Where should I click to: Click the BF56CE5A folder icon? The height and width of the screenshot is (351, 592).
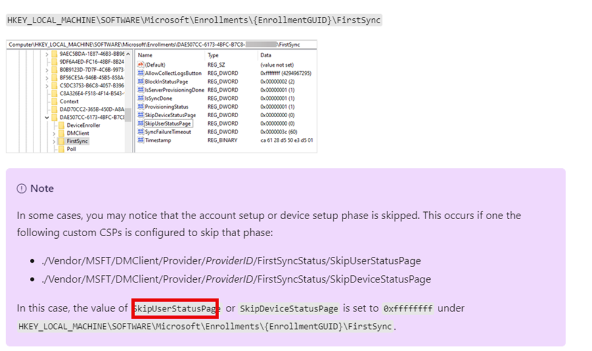55,77
